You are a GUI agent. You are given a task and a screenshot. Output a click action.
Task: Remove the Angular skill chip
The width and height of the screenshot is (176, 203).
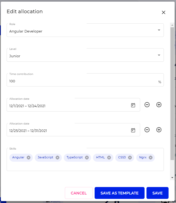[28, 158]
